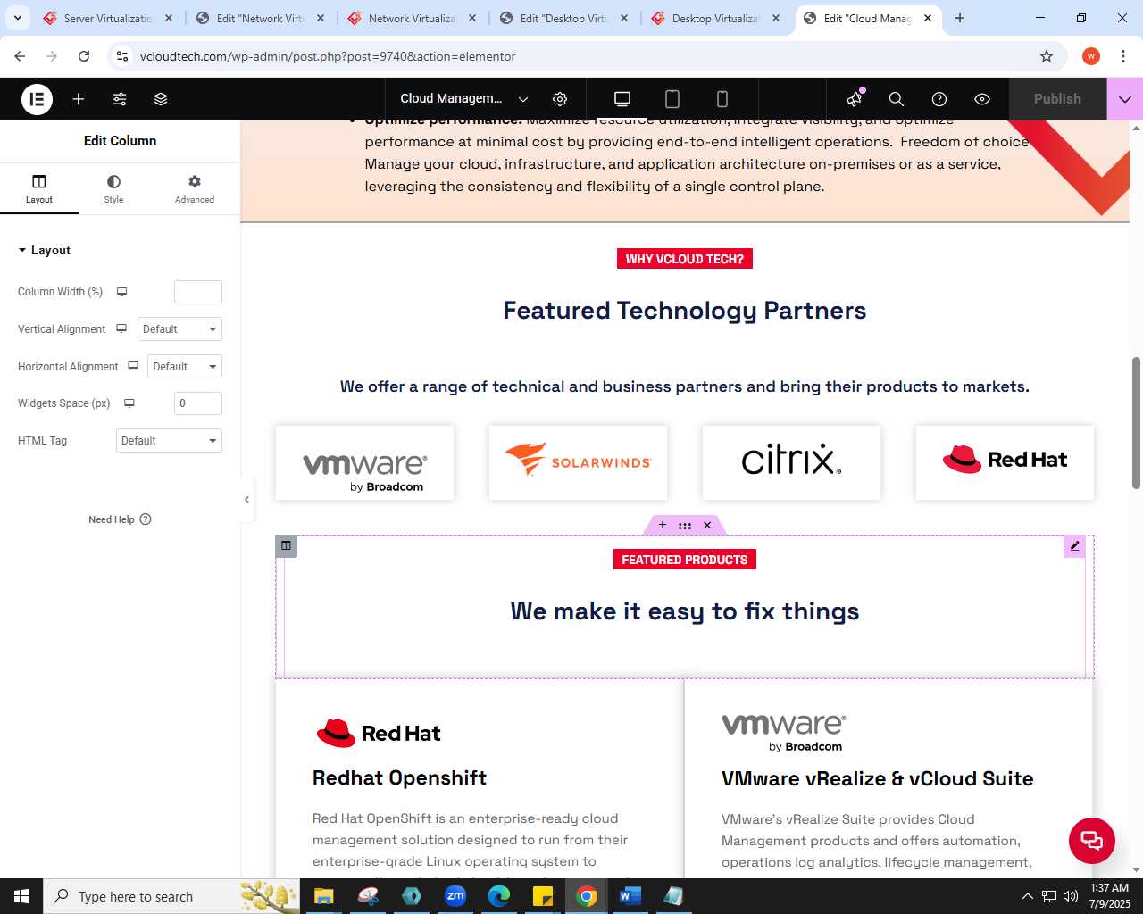Click the Widgets Space input field
This screenshot has width=1143, height=914.
coord(198,403)
